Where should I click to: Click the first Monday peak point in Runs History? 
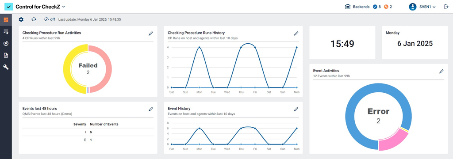200,47
